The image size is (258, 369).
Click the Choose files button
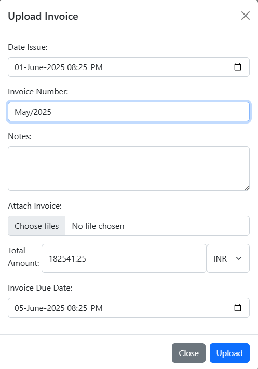[x=36, y=226]
